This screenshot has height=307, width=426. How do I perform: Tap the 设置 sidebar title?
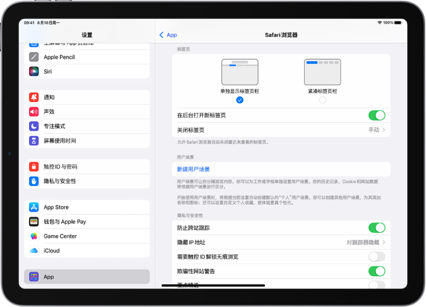87,35
